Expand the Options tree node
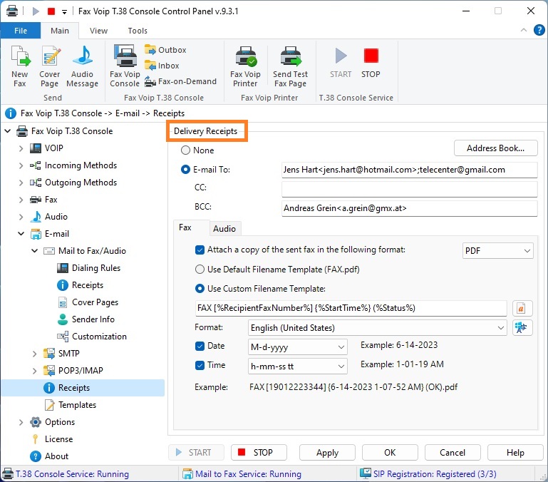548x482 pixels. (21, 422)
